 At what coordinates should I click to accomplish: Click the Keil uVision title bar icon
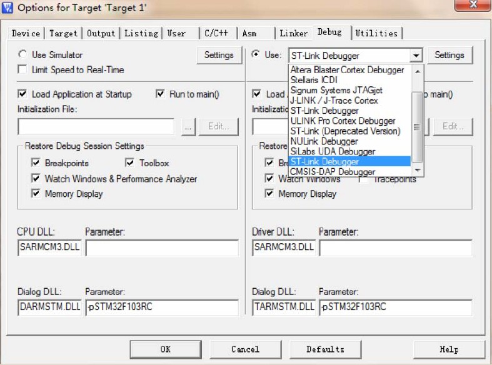coord(8,7)
